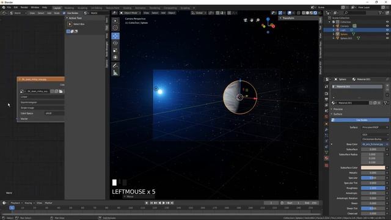The image size is (391, 220).
Task: Open the Help menu
Action: click(x=45, y=7)
